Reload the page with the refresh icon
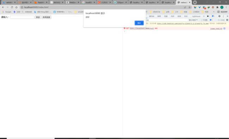 (x=12, y=7)
